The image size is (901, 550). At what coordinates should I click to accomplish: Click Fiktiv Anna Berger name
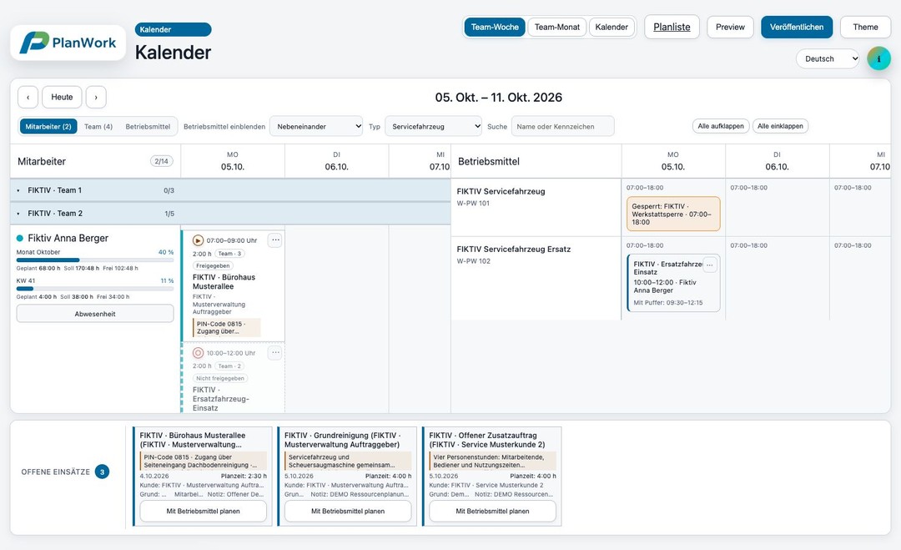tap(68, 238)
